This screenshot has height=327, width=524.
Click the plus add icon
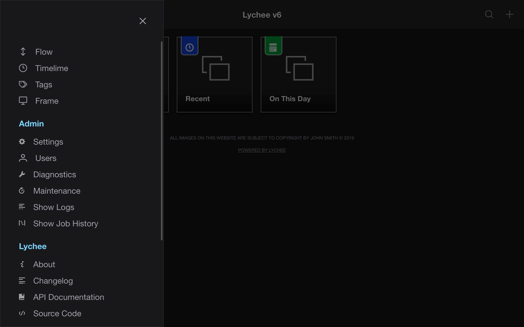(x=509, y=15)
